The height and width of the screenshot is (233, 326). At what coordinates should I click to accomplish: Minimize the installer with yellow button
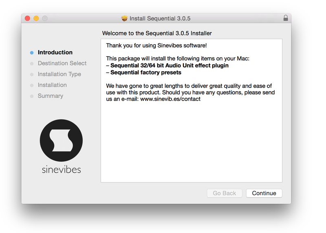pyautogui.click(x=36, y=18)
